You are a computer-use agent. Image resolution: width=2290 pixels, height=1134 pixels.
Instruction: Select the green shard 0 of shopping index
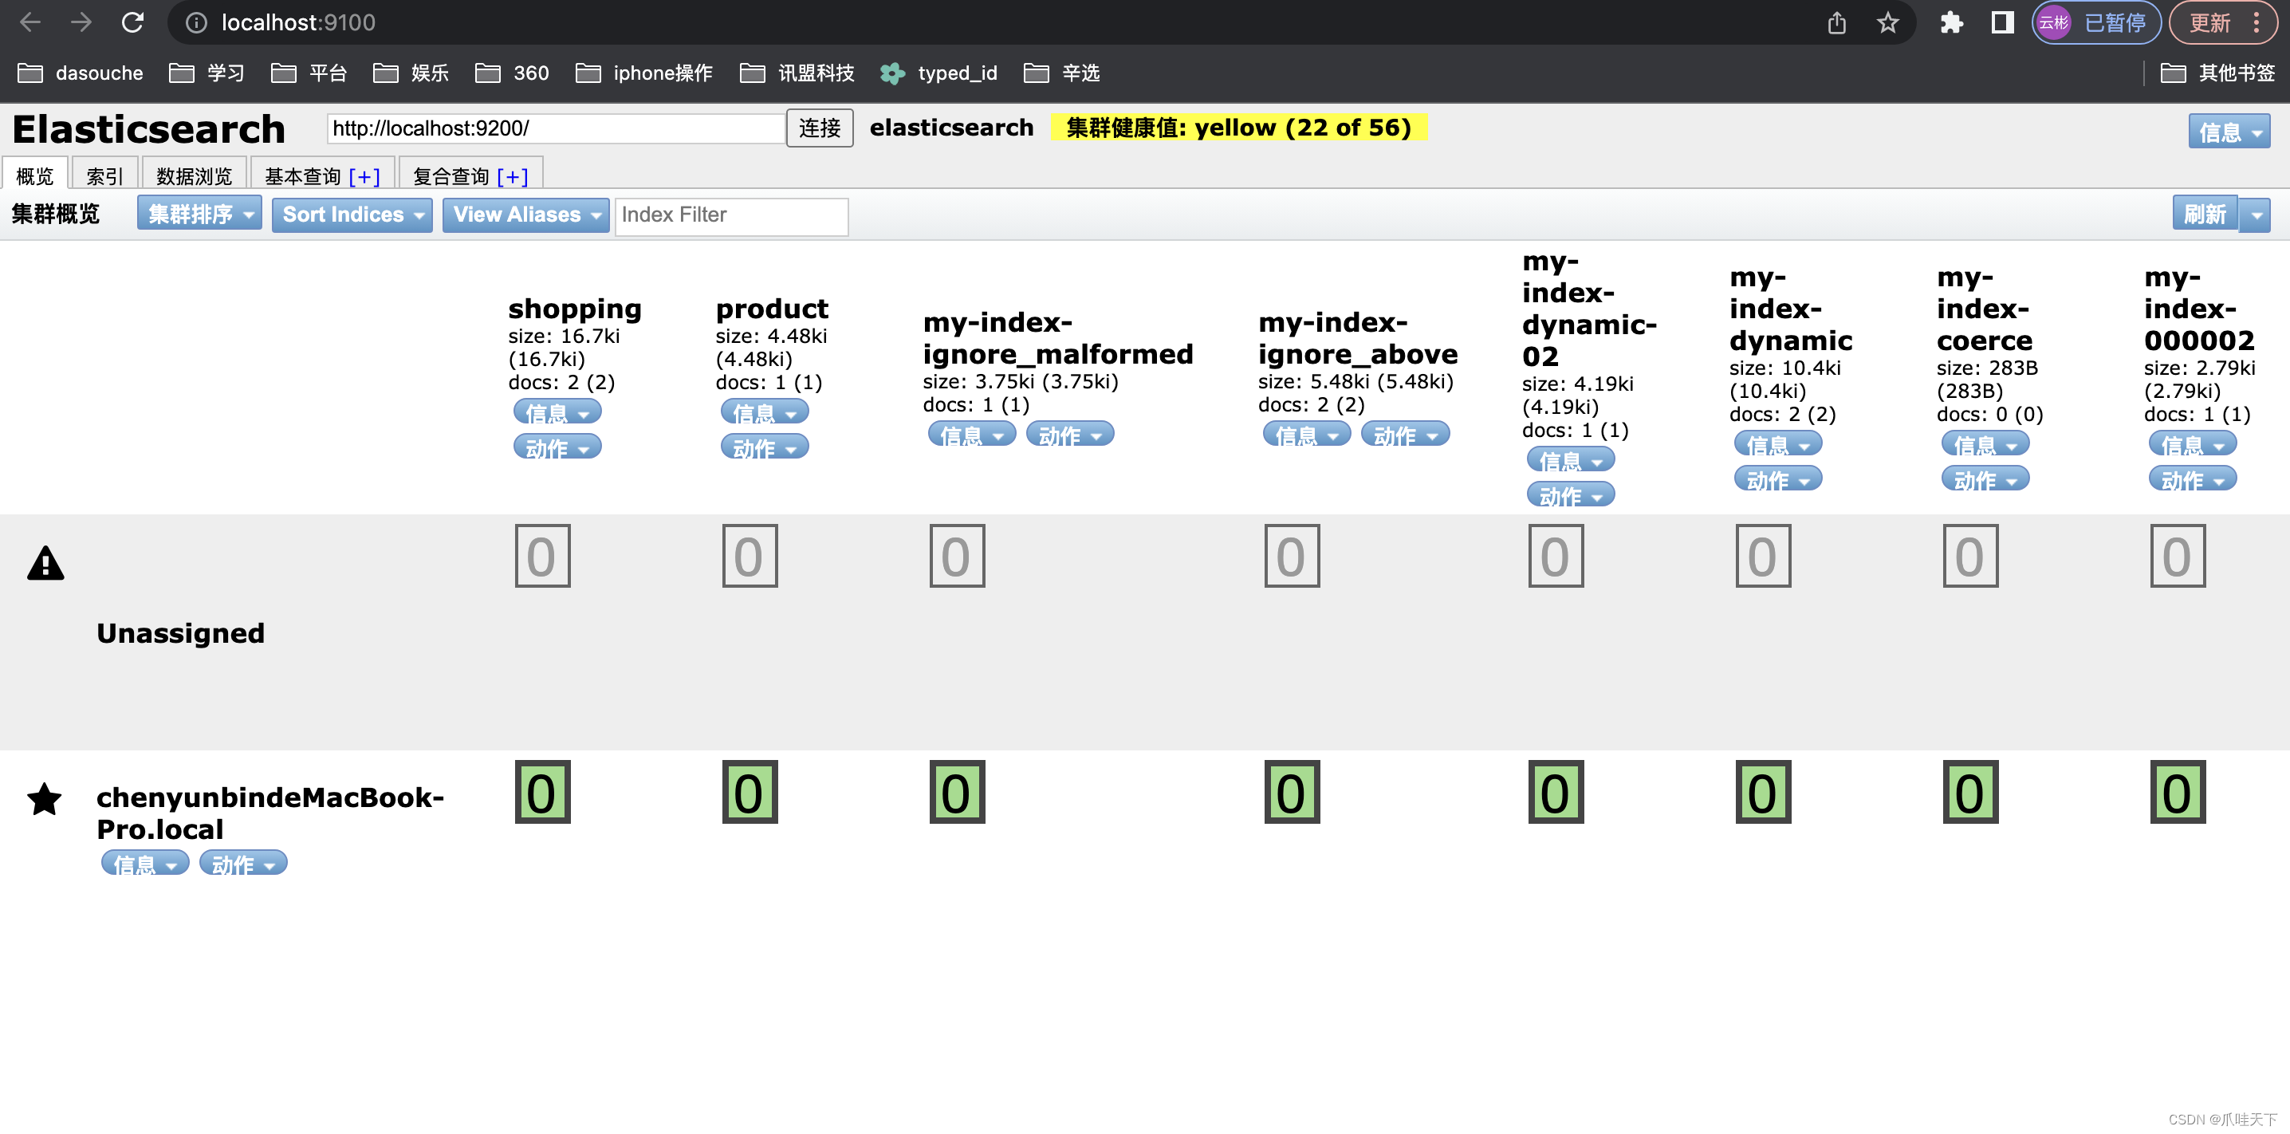click(x=542, y=792)
